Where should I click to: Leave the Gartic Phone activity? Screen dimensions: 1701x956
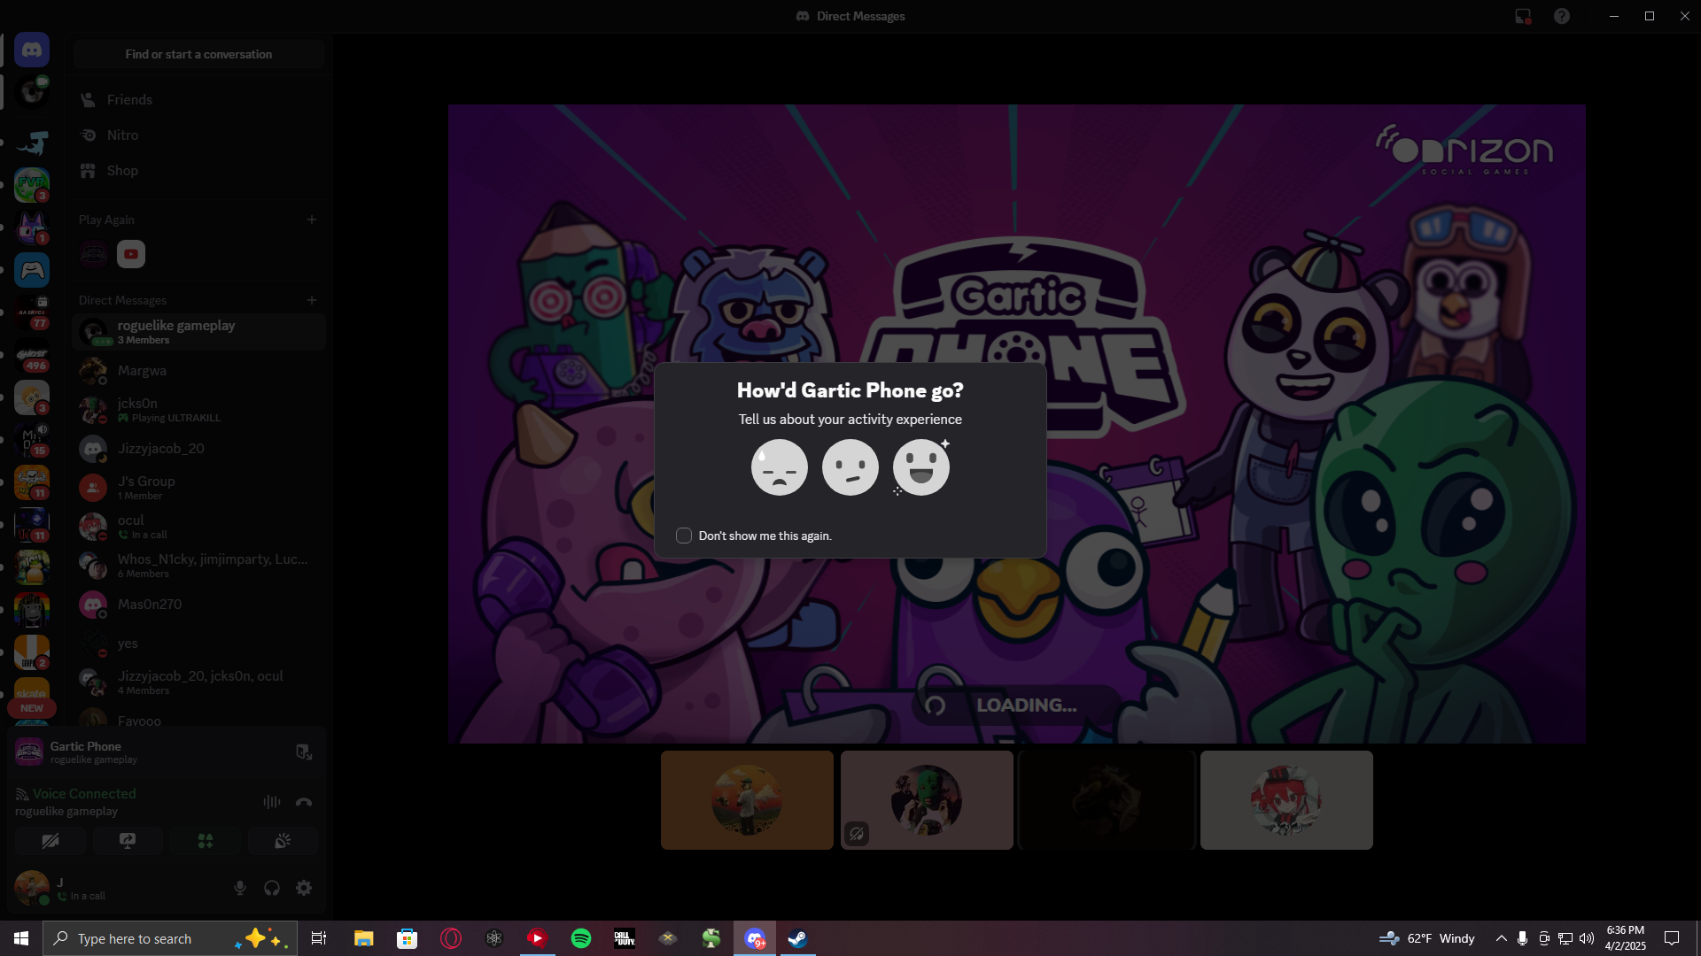[304, 752]
